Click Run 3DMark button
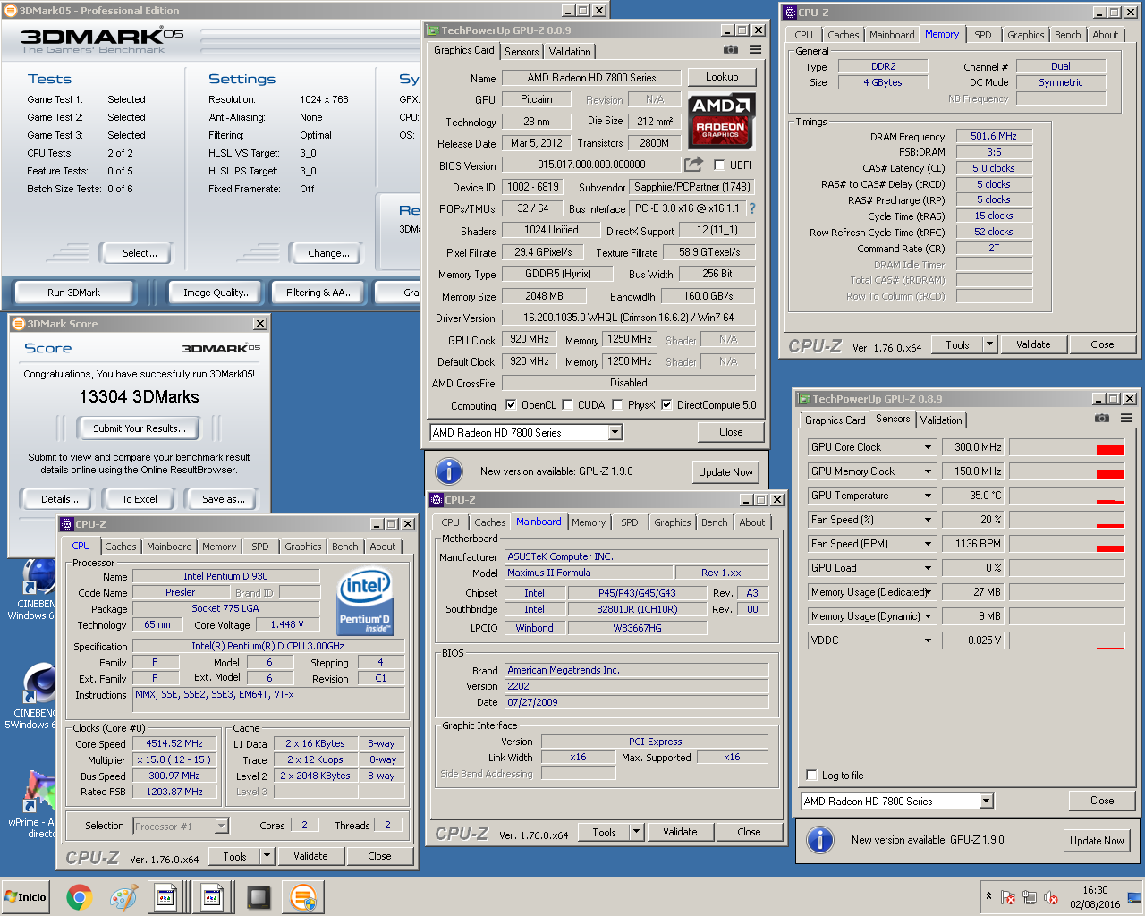This screenshot has height=916, width=1145. (73, 293)
